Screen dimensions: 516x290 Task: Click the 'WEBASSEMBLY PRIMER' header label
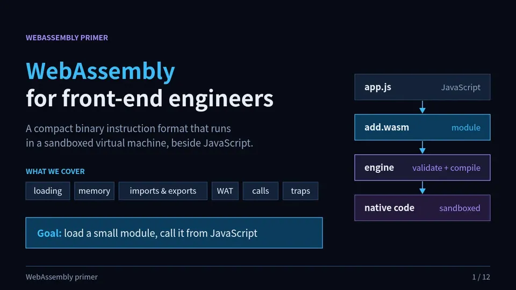click(x=67, y=38)
